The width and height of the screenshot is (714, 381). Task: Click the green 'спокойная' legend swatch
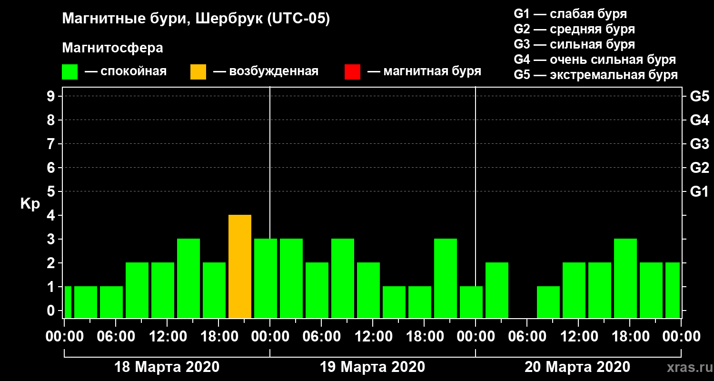pyautogui.click(x=69, y=72)
